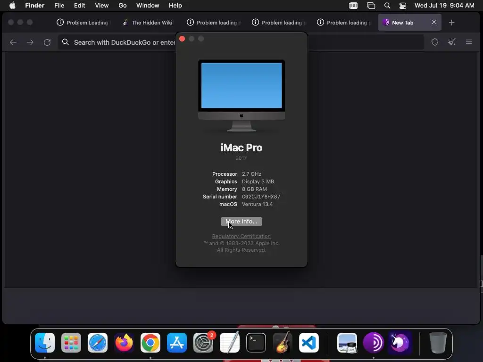
Task: Open Terminal from the Dock
Action: [256, 343]
